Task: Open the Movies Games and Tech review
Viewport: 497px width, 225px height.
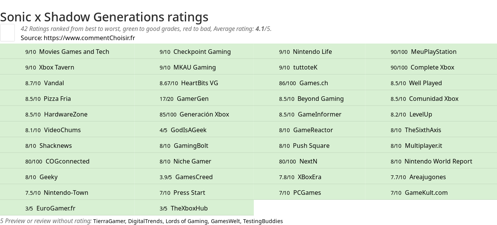Action: click(74, 52)
